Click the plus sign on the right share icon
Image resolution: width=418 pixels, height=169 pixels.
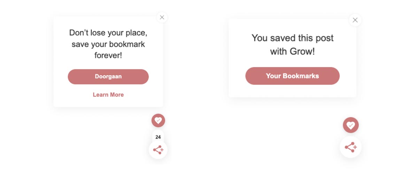(354, 147)
